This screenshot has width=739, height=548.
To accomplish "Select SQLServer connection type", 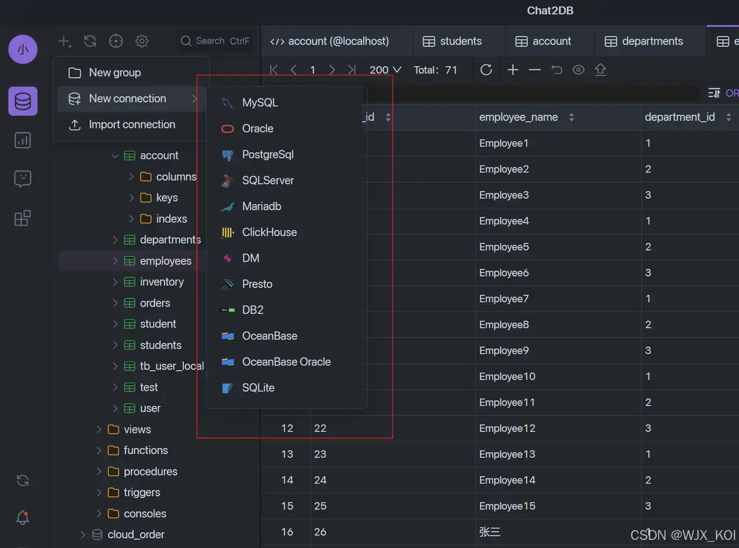I will [x=287, y=181].
